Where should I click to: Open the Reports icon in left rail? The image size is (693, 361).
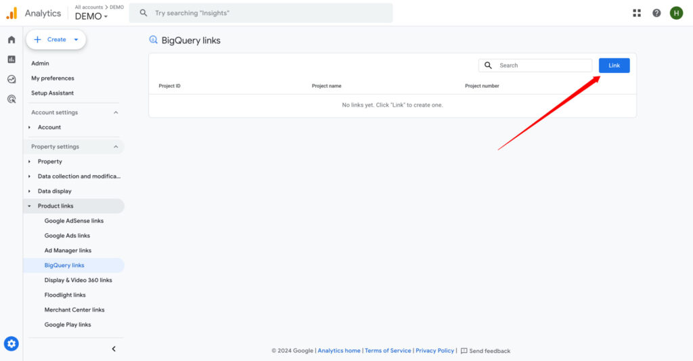[x=12, y=59]
